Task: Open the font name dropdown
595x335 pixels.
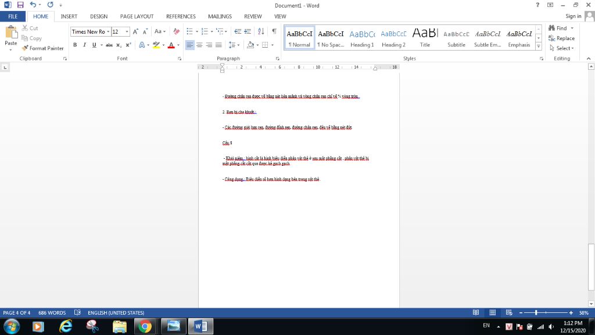Action: (108, 31)
